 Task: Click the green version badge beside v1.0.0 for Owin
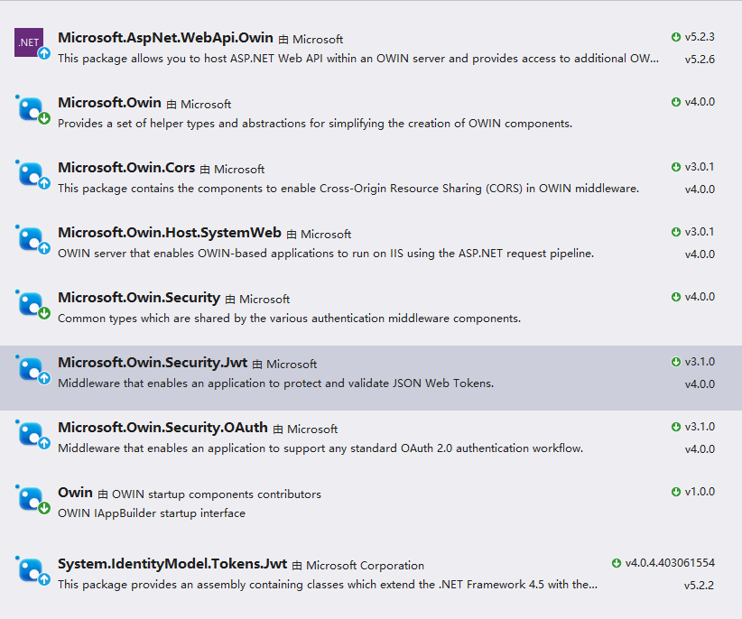[x=676, y=491]
